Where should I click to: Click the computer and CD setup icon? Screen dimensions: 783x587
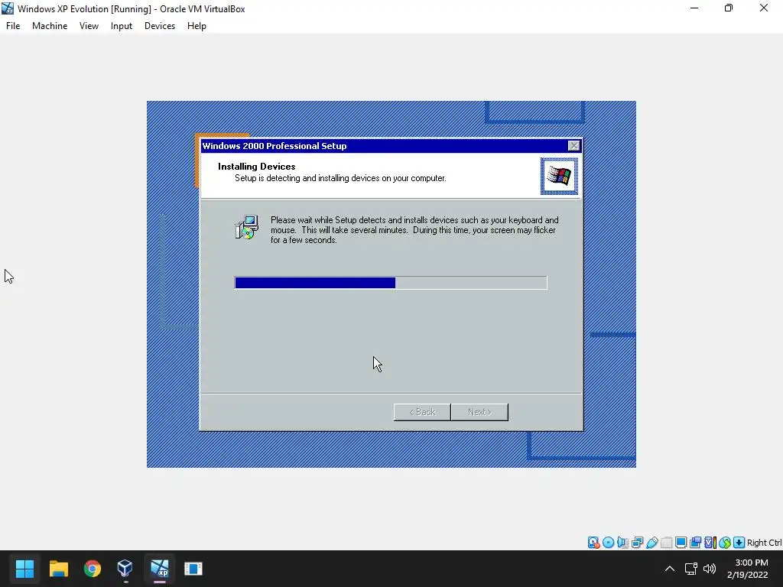(x=246, y=228)
